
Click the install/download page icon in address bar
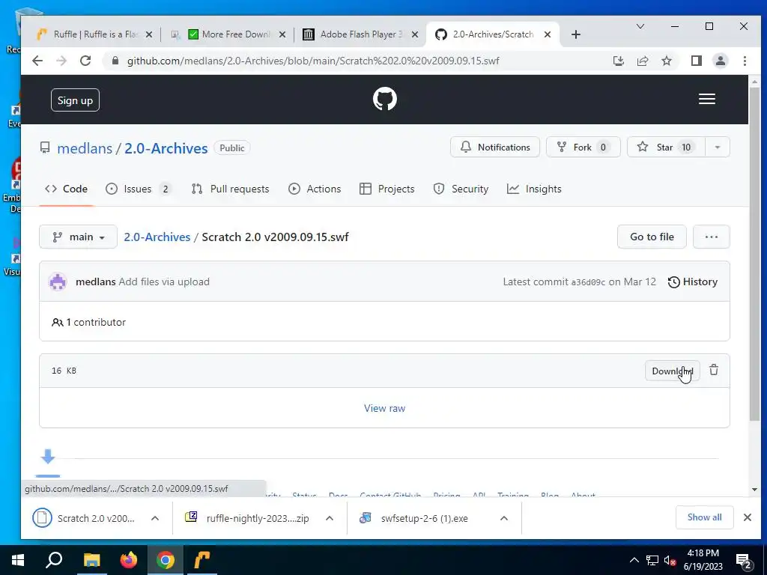pyautogui.click(x=618, y=61)
